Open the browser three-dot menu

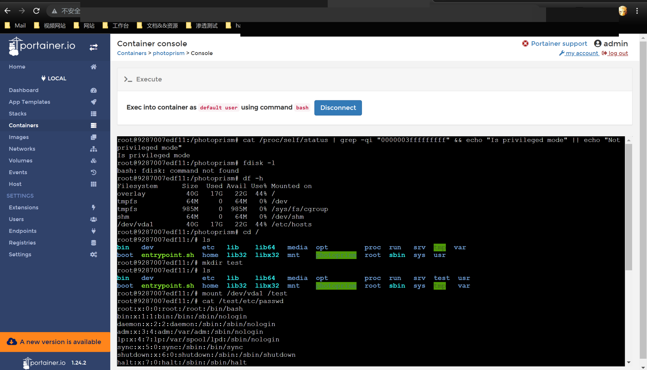point(637,11)
